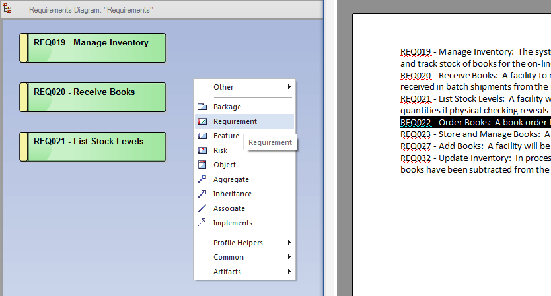This screenshot has height=296, width=551.
Task: Select the Aggregate connector arrow icon
Action: (x=203, y=179)
